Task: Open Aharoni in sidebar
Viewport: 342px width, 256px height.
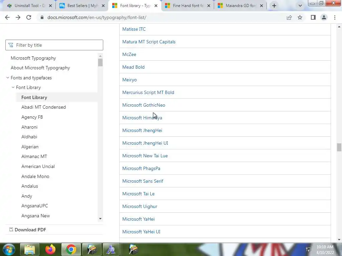Action: click(29, 127)
